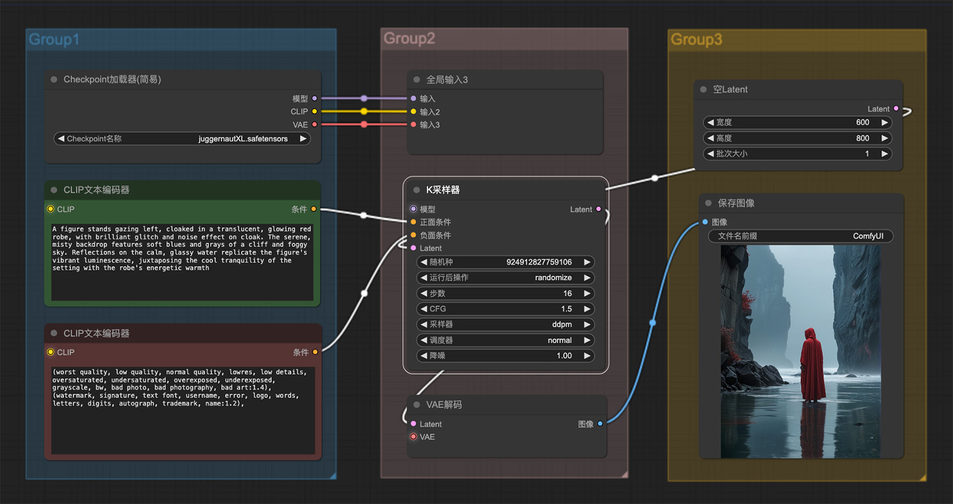Image resolution: width=953 pixels, height=504 pixels.
Task: Decrease 降噪 using its left arrow
Action: coord(424,355)
